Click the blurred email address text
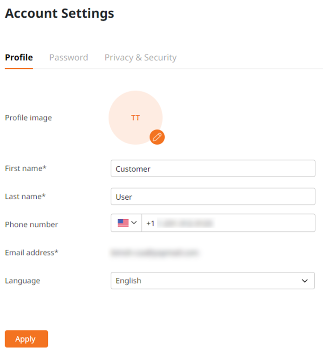The image size is (323, 354). pos(155,252)
